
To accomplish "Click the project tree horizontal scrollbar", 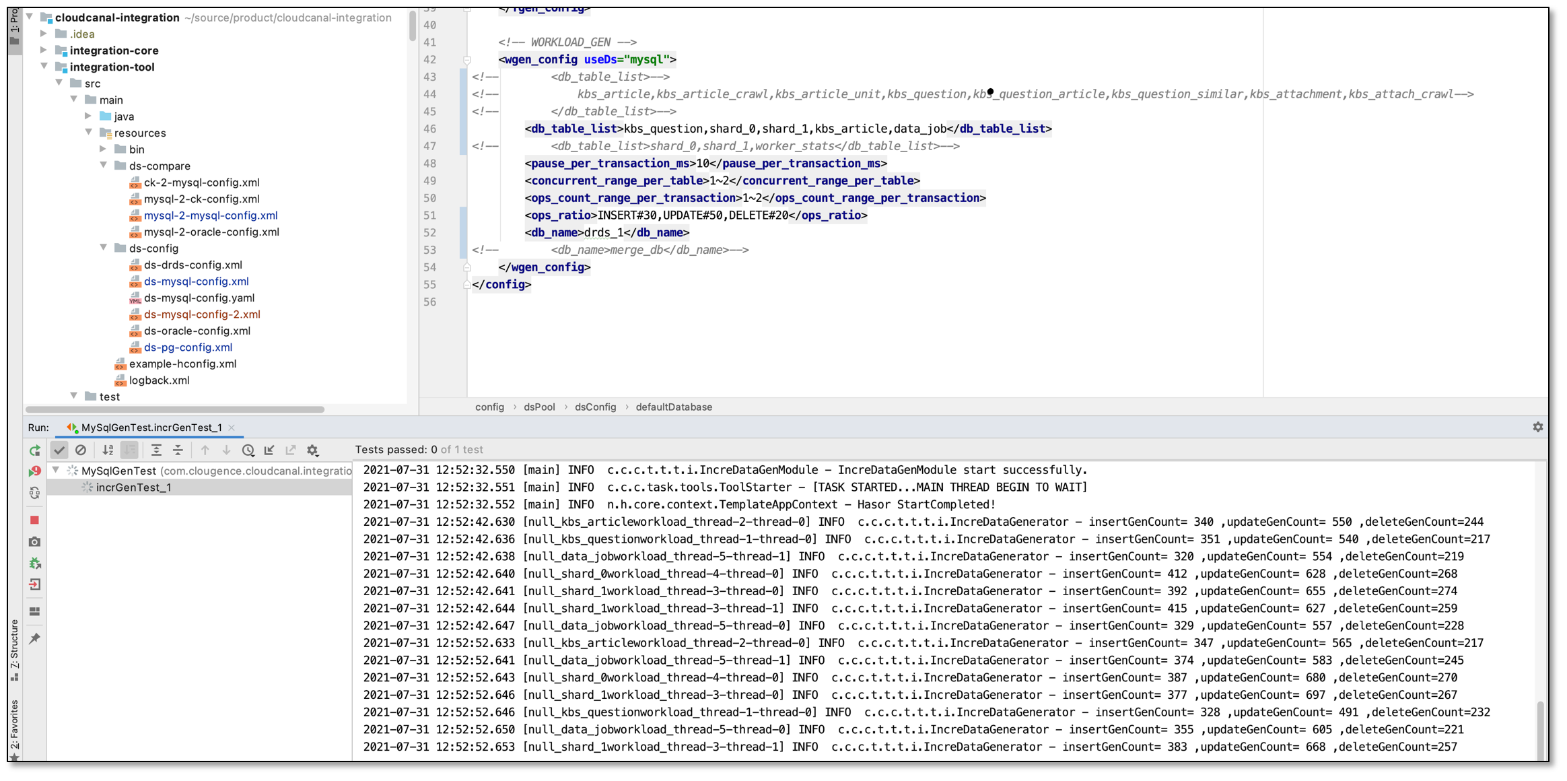I will point(175,409).
